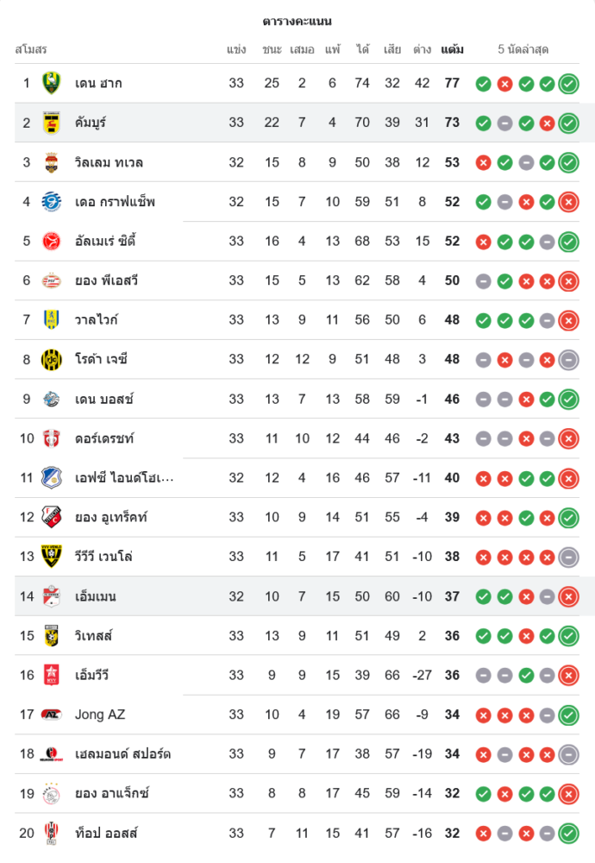Click the สโมสร column header
The width and height of the screenshot is (595, 863).
[x=31, y=49]
